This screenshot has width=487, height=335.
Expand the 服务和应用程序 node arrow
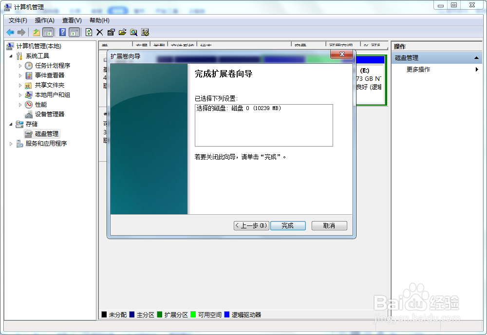[x=11, y=144]
